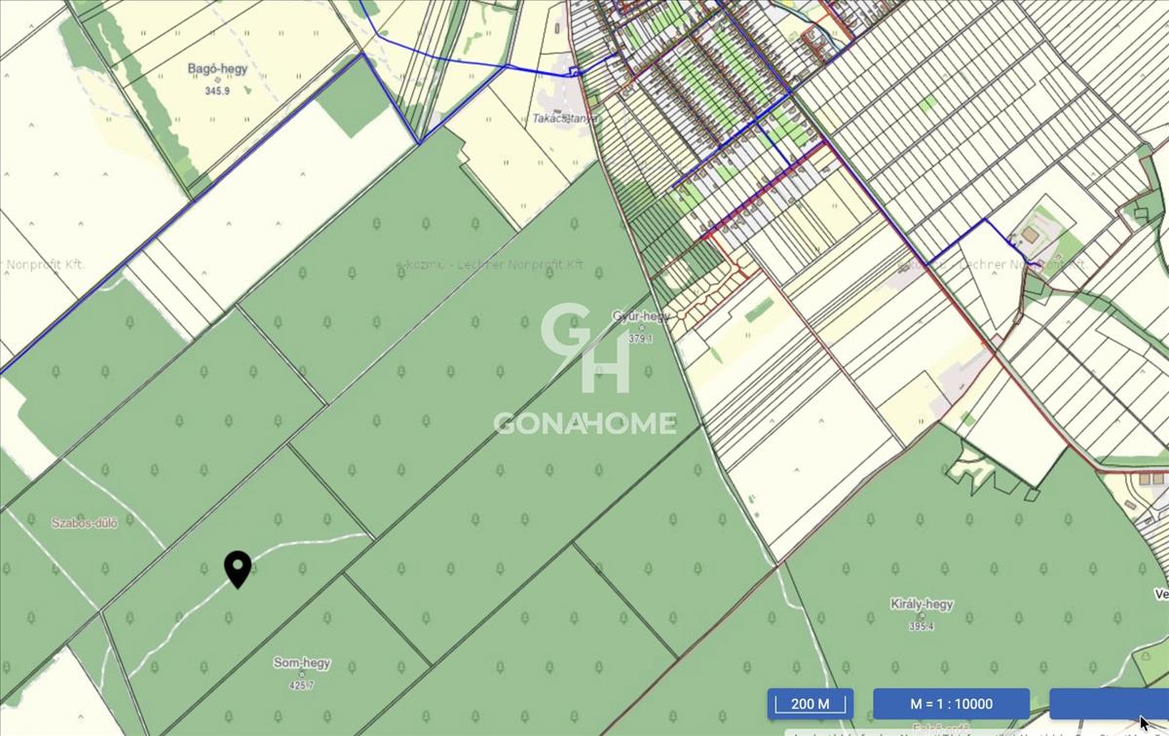The width and height of the screenshot is (1169, 736).
Task: Click the Győr-hegy peak label
Action: coord(639,316)
